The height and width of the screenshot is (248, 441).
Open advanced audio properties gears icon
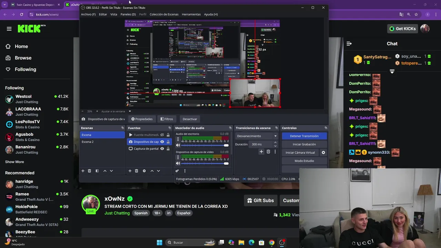177,171
